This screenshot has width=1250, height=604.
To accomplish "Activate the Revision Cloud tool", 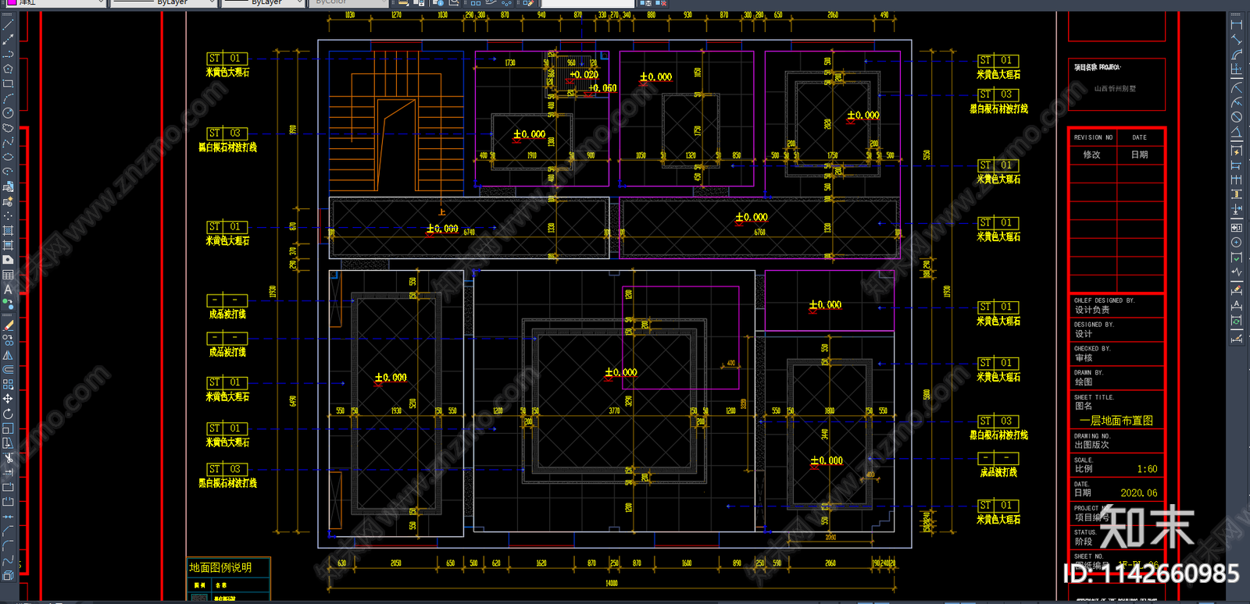I will coord(8,128).
